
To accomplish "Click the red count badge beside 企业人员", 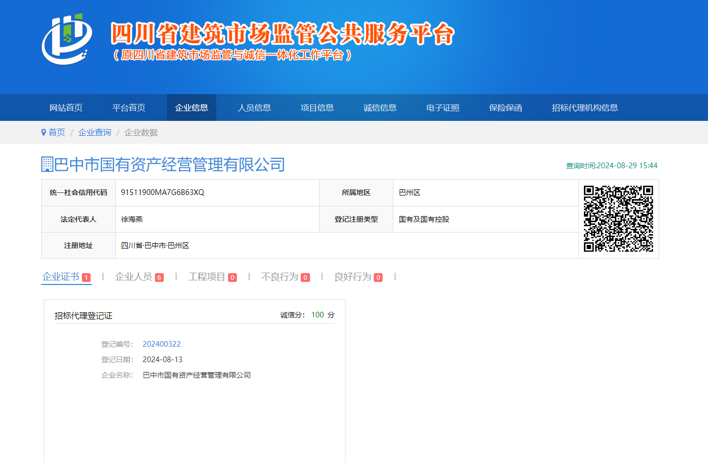I will click(159, 278).
